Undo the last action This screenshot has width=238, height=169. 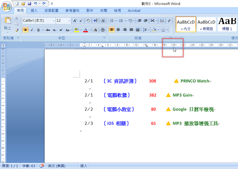[35, 4]
